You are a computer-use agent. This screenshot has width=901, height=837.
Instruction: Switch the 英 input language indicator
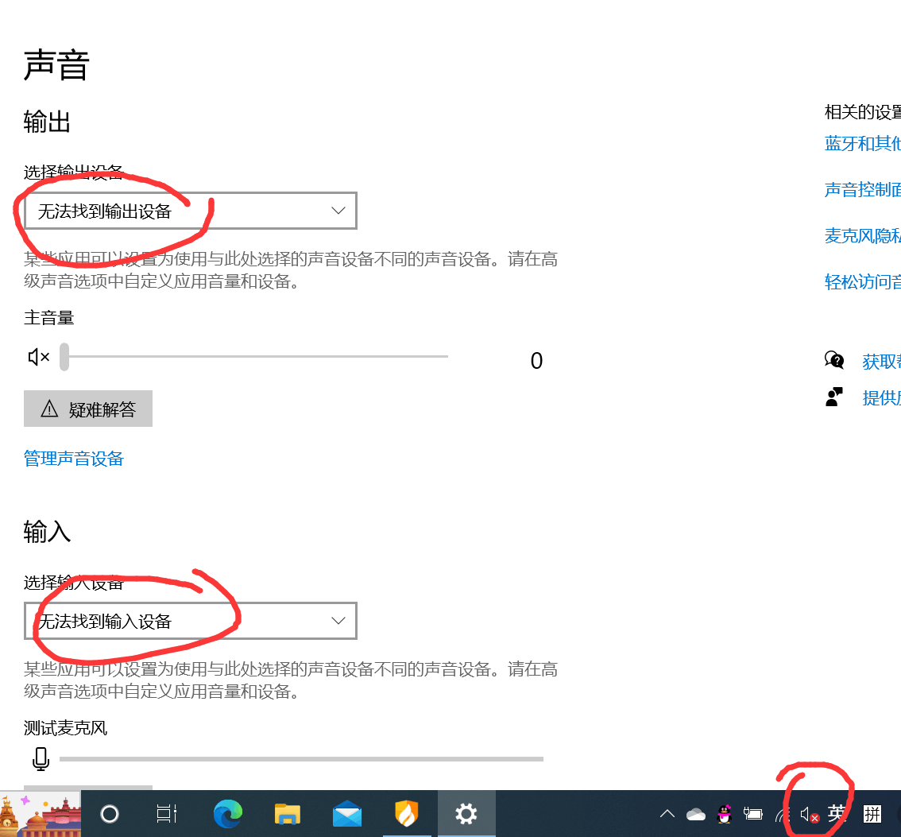[837, 814]
